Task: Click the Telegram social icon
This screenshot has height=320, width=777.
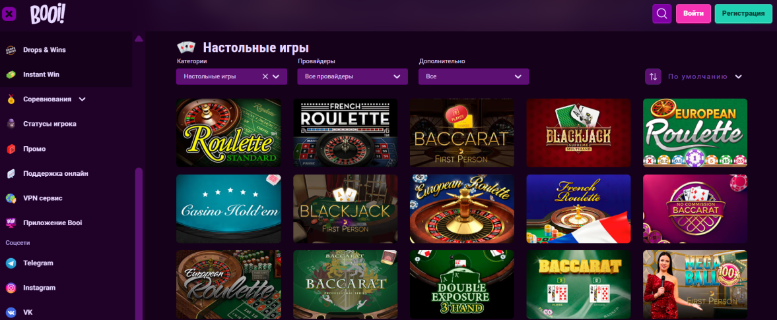Action: [11, 263]
